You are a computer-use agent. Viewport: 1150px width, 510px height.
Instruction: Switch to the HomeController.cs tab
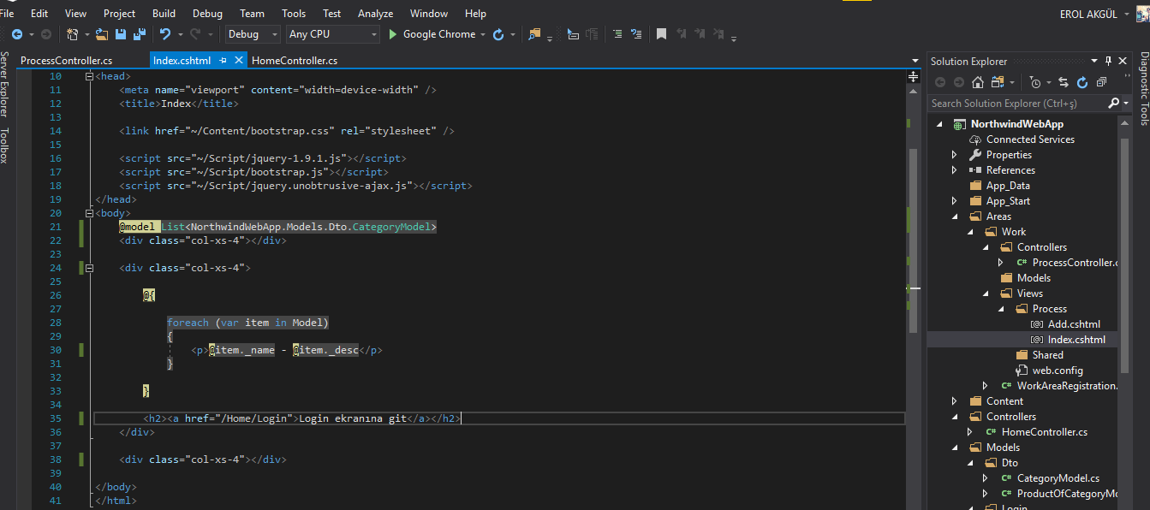[x=294, y=61]
